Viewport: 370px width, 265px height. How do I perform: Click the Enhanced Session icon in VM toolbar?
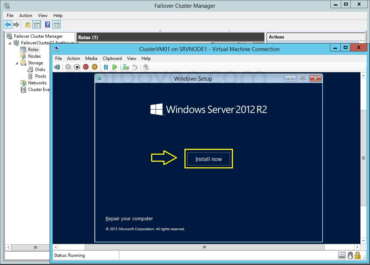coord(146,67)
